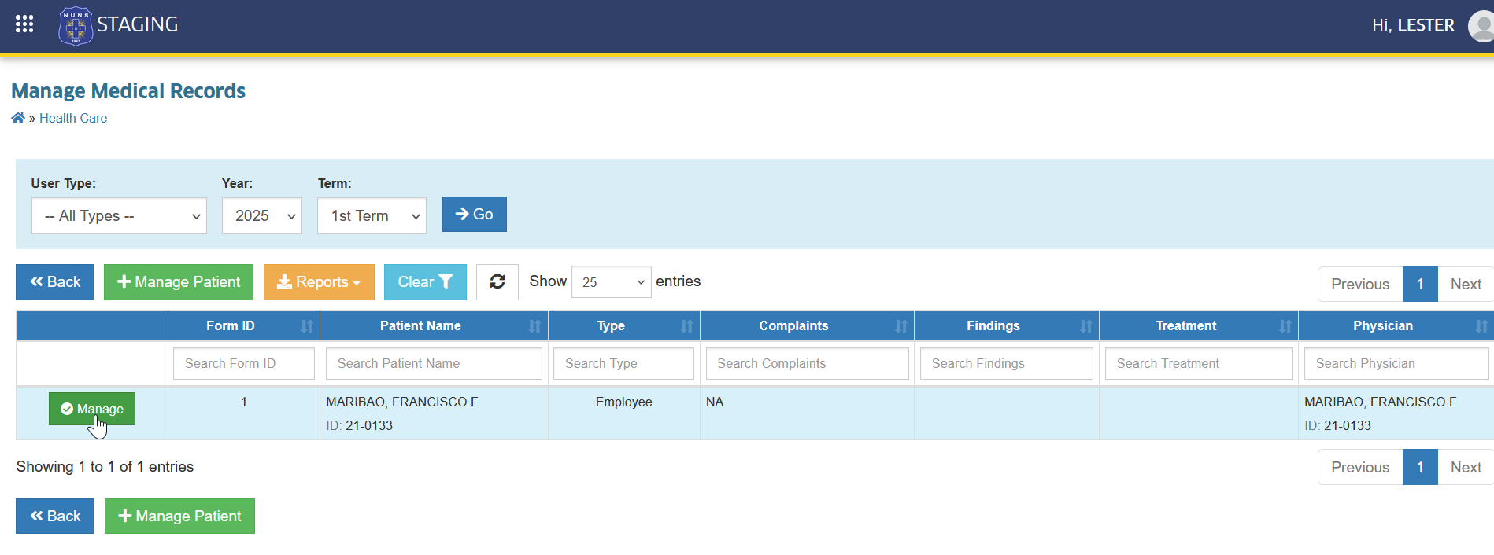Focus the Search Complaints field

(x=807, y=363)
